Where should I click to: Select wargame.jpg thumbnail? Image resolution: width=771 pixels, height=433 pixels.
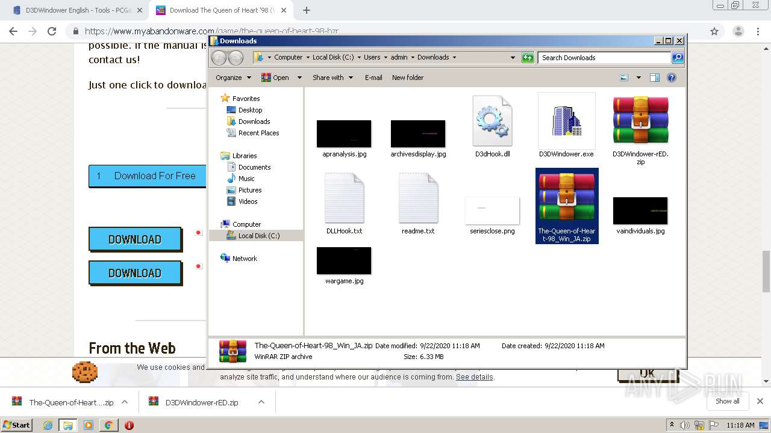click(344, 260)
